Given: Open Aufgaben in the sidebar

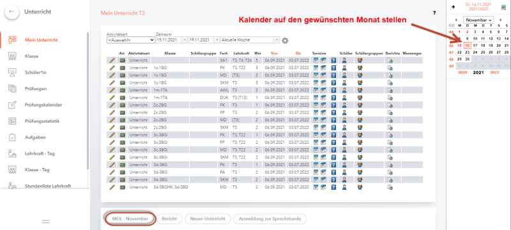Looking at the screenshot, I should click(x=35, y=137).
